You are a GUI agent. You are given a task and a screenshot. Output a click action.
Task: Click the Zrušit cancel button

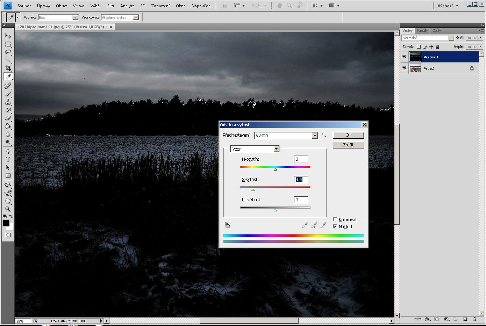348,145
